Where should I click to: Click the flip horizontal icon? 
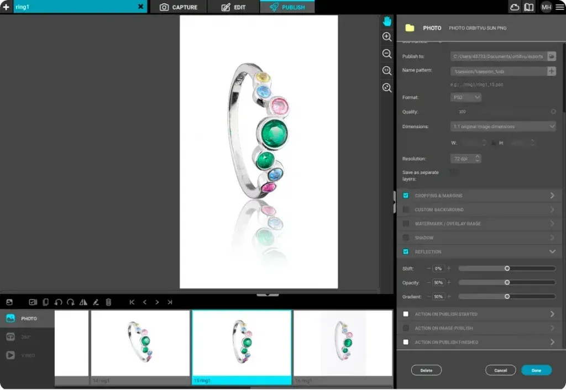pos(83,302)
